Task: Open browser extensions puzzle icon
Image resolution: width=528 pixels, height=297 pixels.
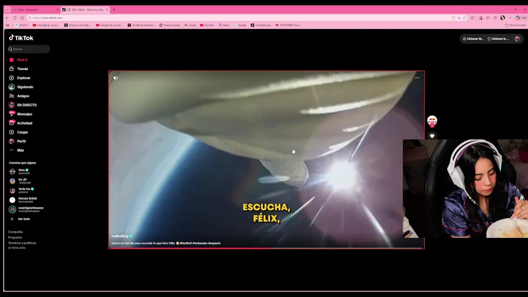Action: 472,18
